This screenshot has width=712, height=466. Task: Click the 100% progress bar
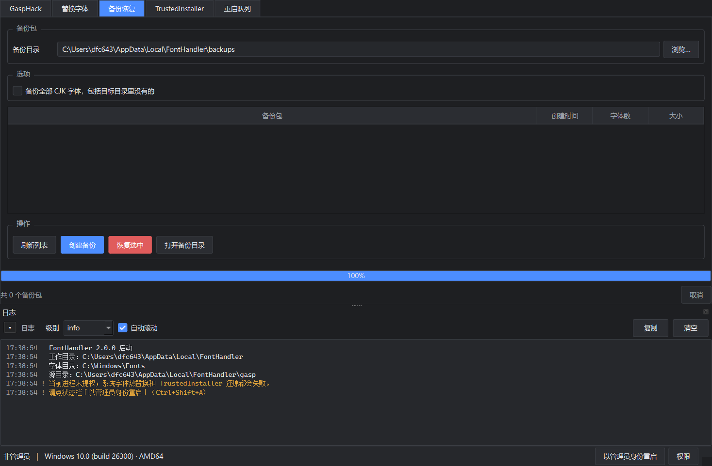pyautogui.click(x=356, y=276)
